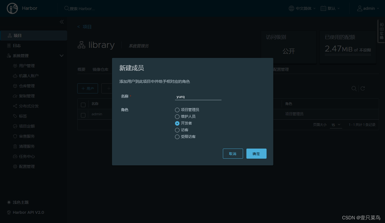The width and height of the screenshot is (385, 223).
Task: Click the 分布式分发 share icon
Action: 15,106
